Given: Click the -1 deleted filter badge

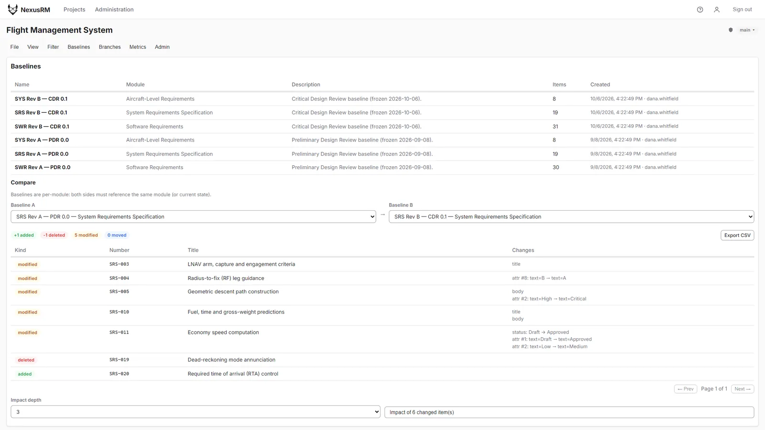Looking at the screenshot, I should 54,236.
